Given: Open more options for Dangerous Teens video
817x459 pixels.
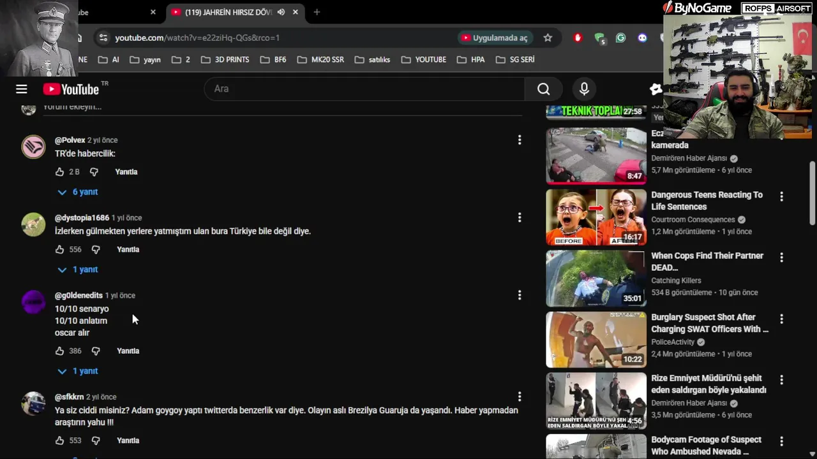Looking at the screenshot, I should (x=781, y=196).
